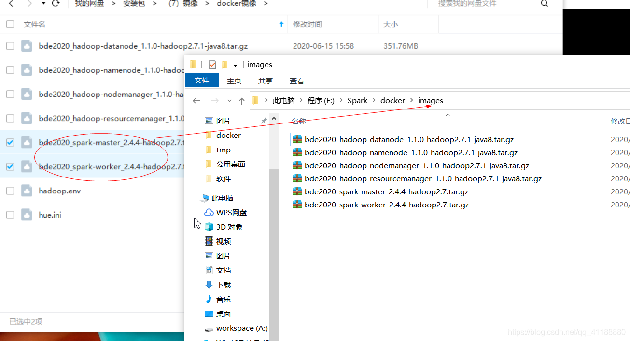Sort Explorer files by 名称 column
Image resolution: width=630 pixels, height=341 pixels.
click(x=299, y=121)
